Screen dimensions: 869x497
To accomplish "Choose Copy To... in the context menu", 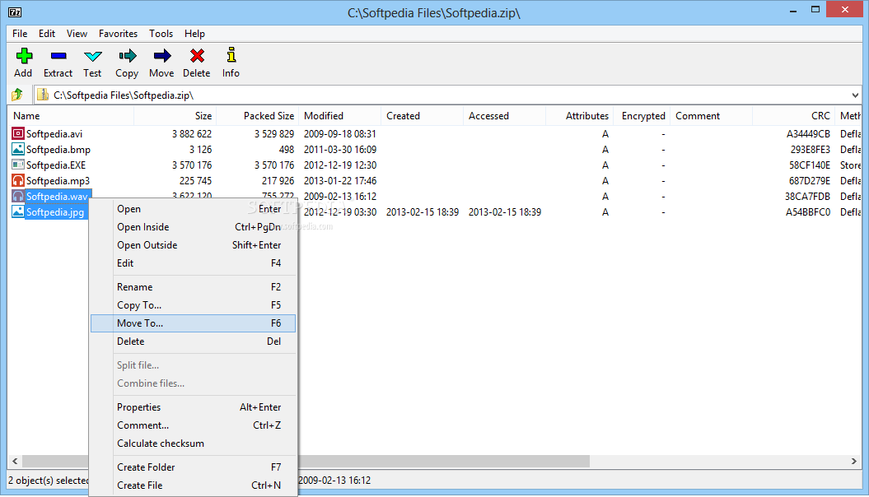I will tap(193, 305).
